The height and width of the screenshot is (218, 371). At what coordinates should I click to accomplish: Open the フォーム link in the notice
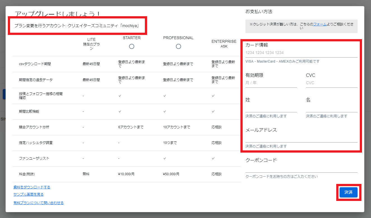point(320,24)
